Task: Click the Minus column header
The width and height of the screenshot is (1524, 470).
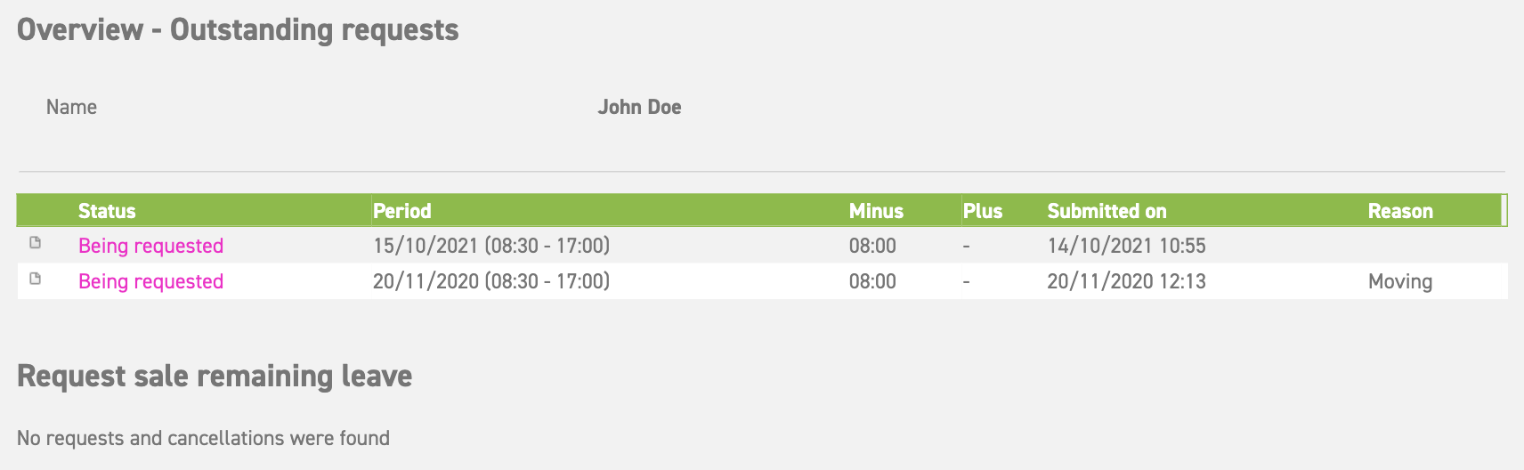Action: [x=876, y=211]
